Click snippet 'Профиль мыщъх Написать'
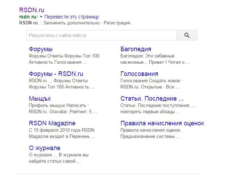237x179 pixels. pos(57,105)
